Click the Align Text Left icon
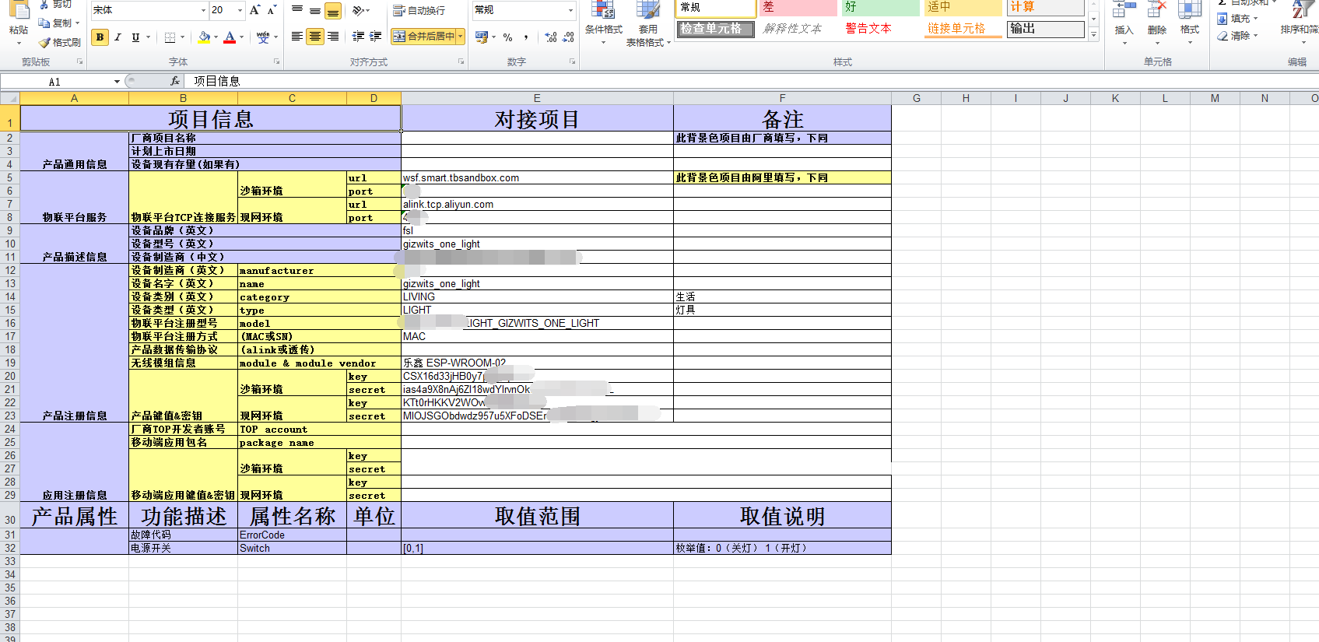1319x642 pixels. tap(296, 37)
